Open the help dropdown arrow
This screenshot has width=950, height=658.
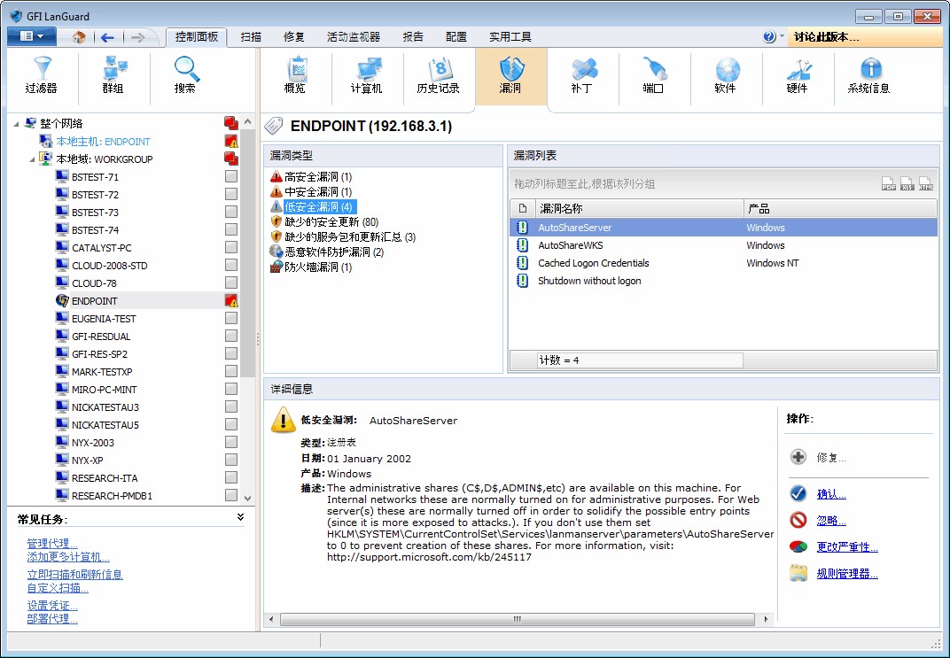(x=782, y=36)
